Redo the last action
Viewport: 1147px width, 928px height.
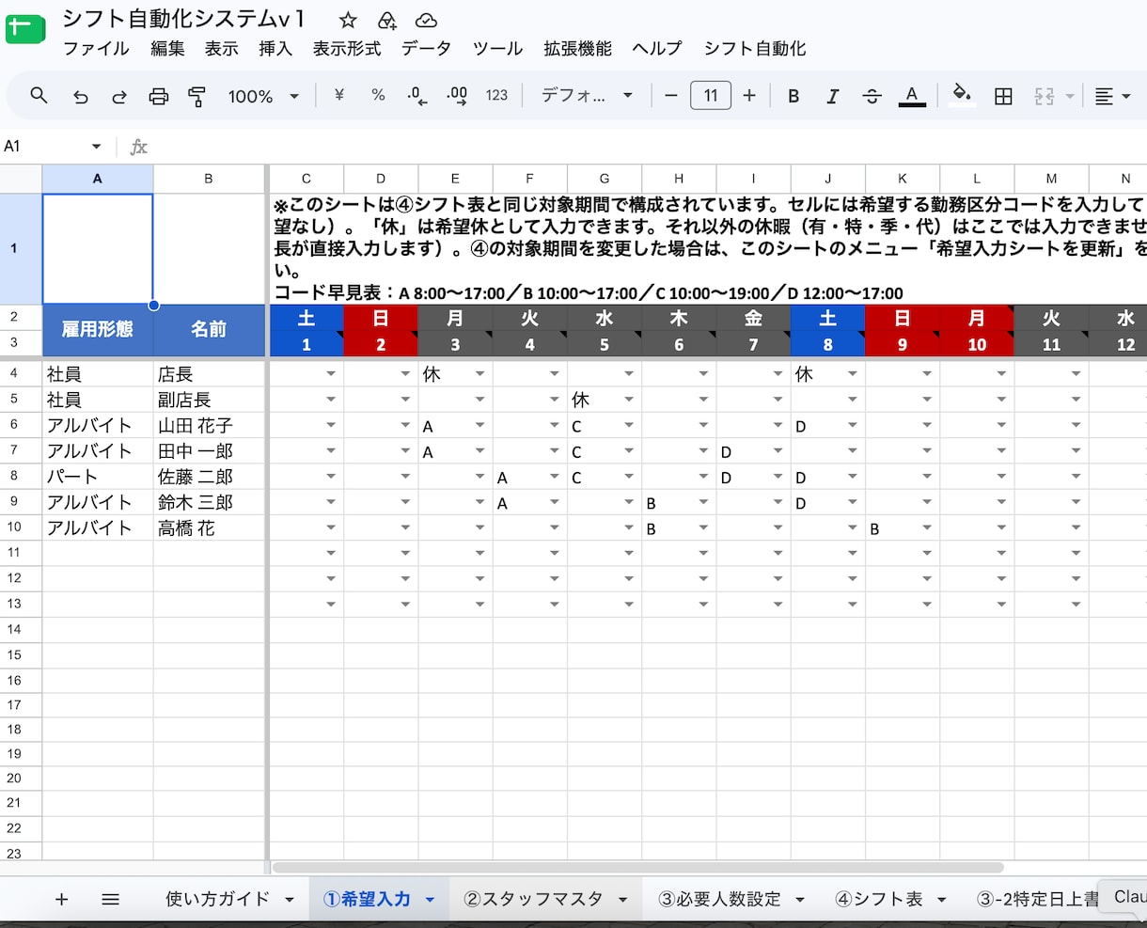click(x=119, y=96)
